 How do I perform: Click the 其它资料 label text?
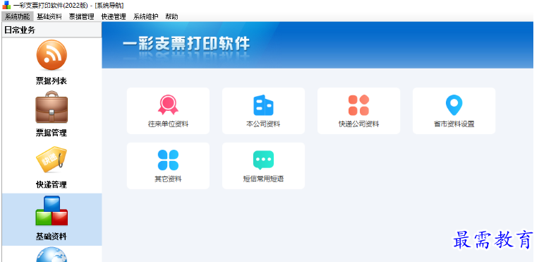[168, 179]
